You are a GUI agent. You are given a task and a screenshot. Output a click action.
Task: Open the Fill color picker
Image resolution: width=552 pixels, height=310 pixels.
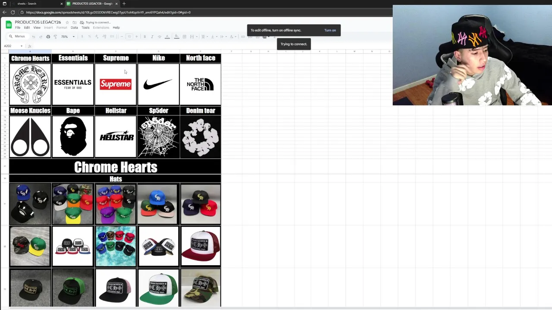(x=176, y=37)
